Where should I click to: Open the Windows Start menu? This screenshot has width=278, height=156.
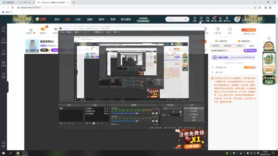(3, 153)
